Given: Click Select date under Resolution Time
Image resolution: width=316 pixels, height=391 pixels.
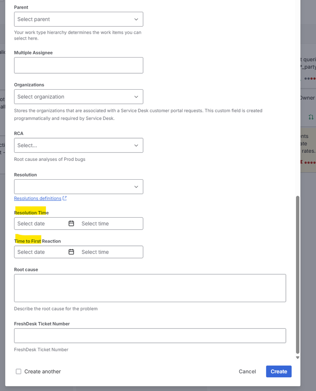Looking at the screenshot, I should click(x=31, y=223).
